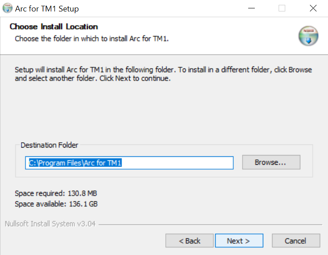Click the "Arc for TM1 Setup" title text
328x255 pixels.
[47, 8]
